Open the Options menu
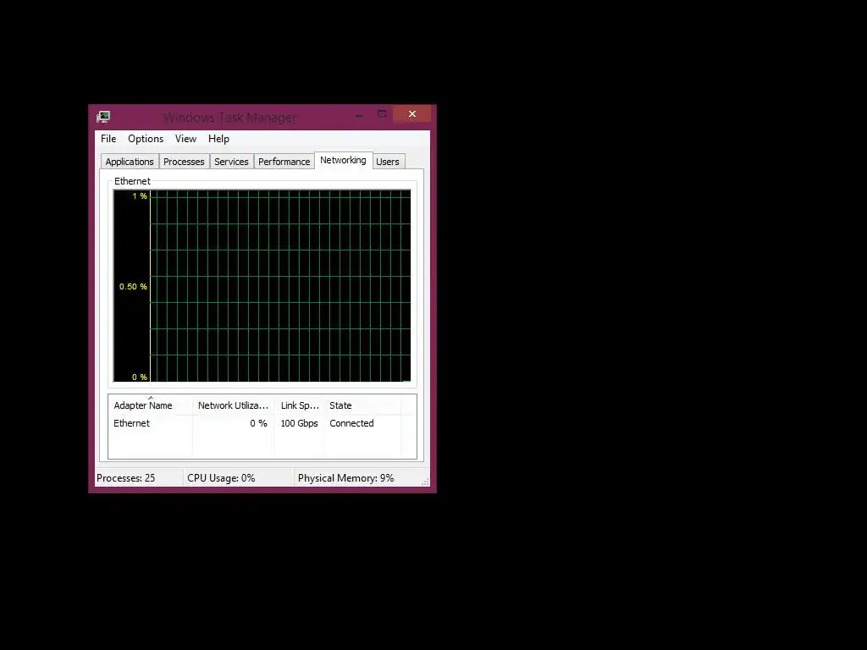 146,139
